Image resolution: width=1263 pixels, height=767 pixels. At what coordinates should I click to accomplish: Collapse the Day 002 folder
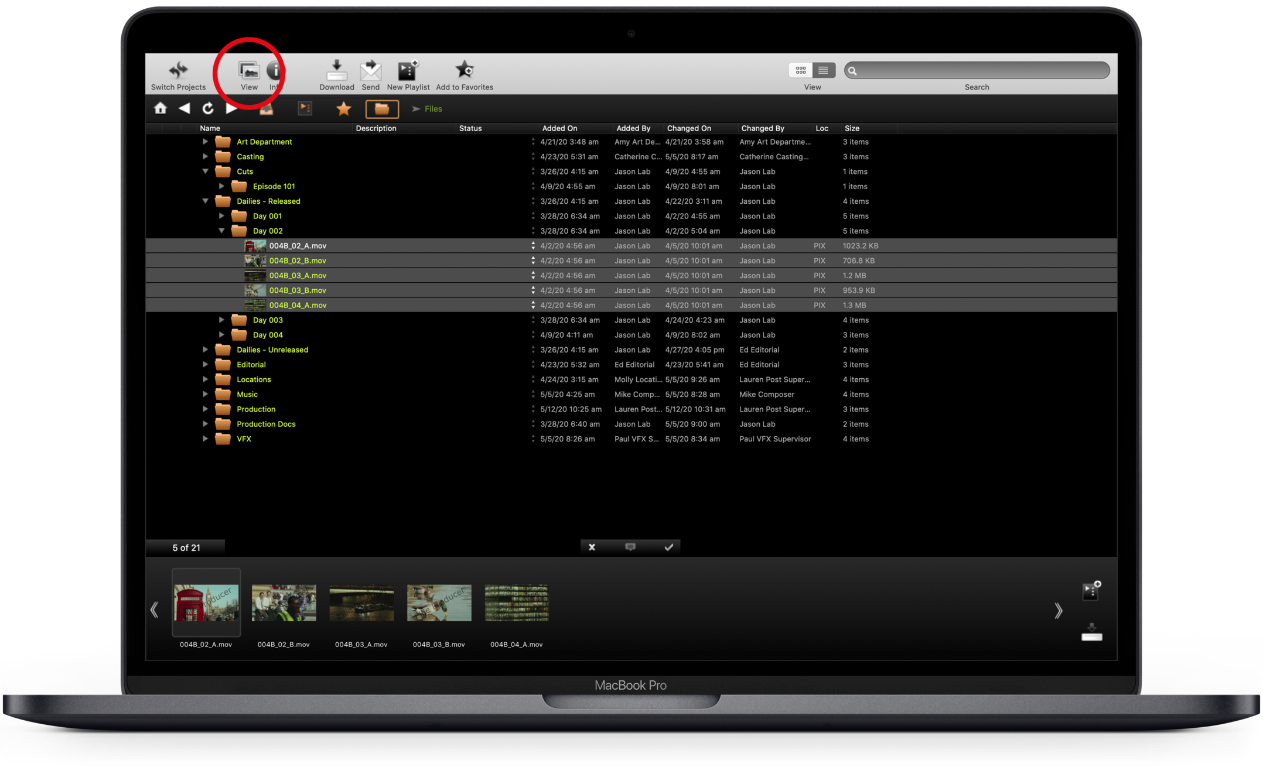pyautogui.click(x=221, y=231)
